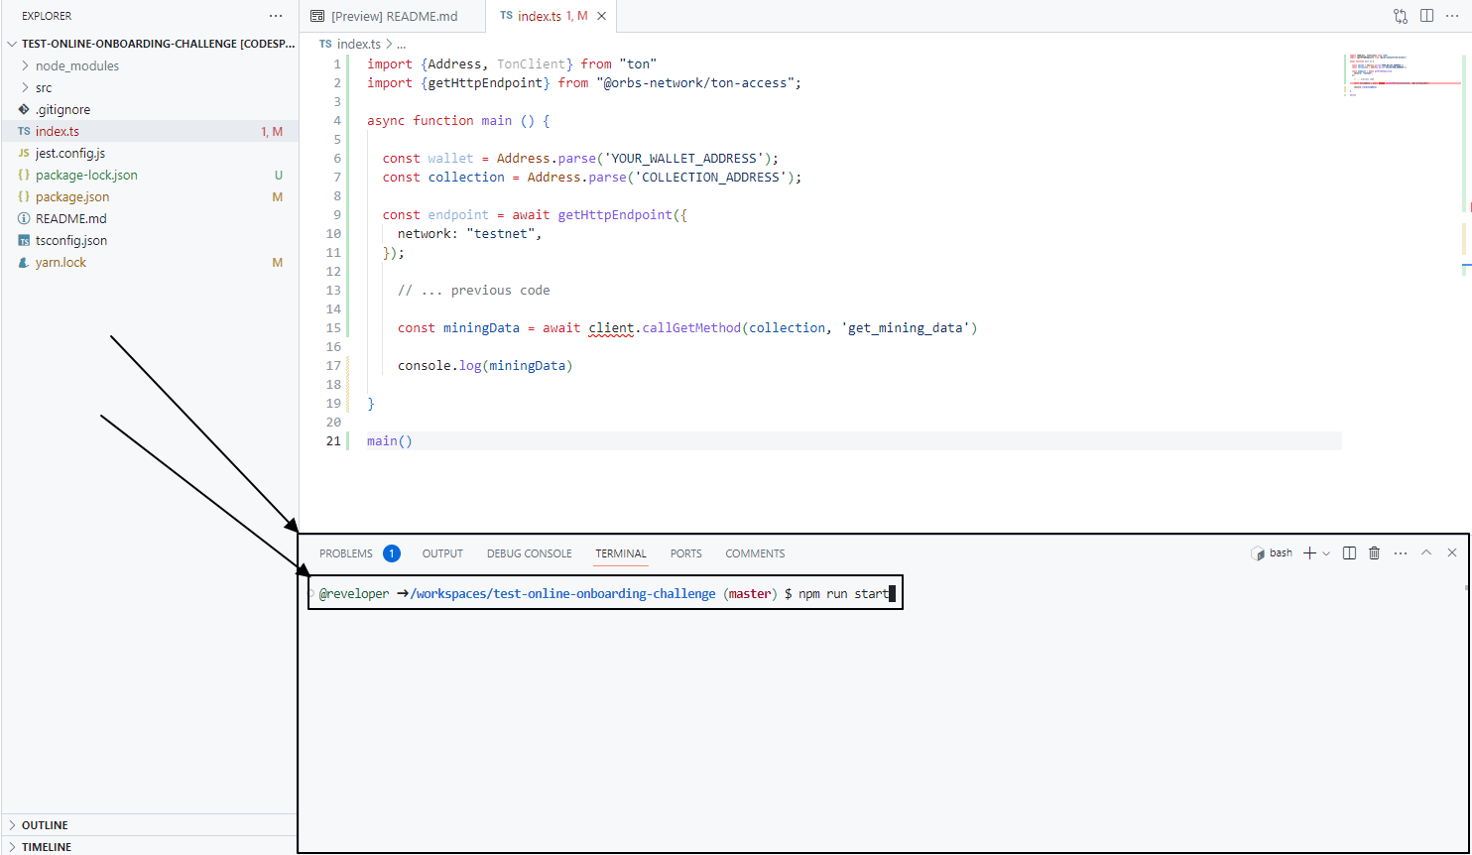Switch to the PROBLEMS tab
The width and height of the screenshot is (1472, 855).
pos(345,553)
